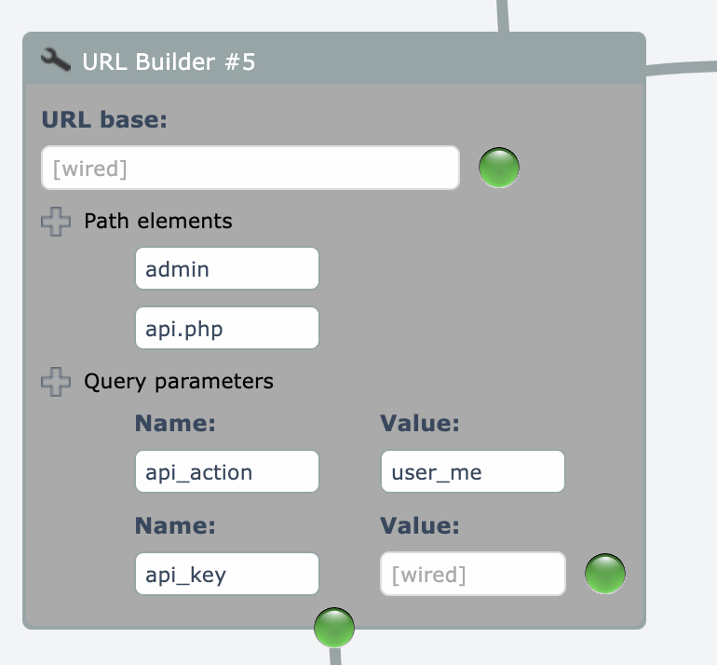Image resolution: width=717 pixels, height=665 pixels.
Task: Click the URL base label
Action: [104, 120]
